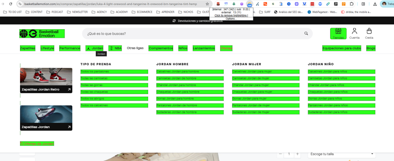Open the Cuenta account icon
The width and height of the screenshot is (394, 161).
[x=354, y=33]
